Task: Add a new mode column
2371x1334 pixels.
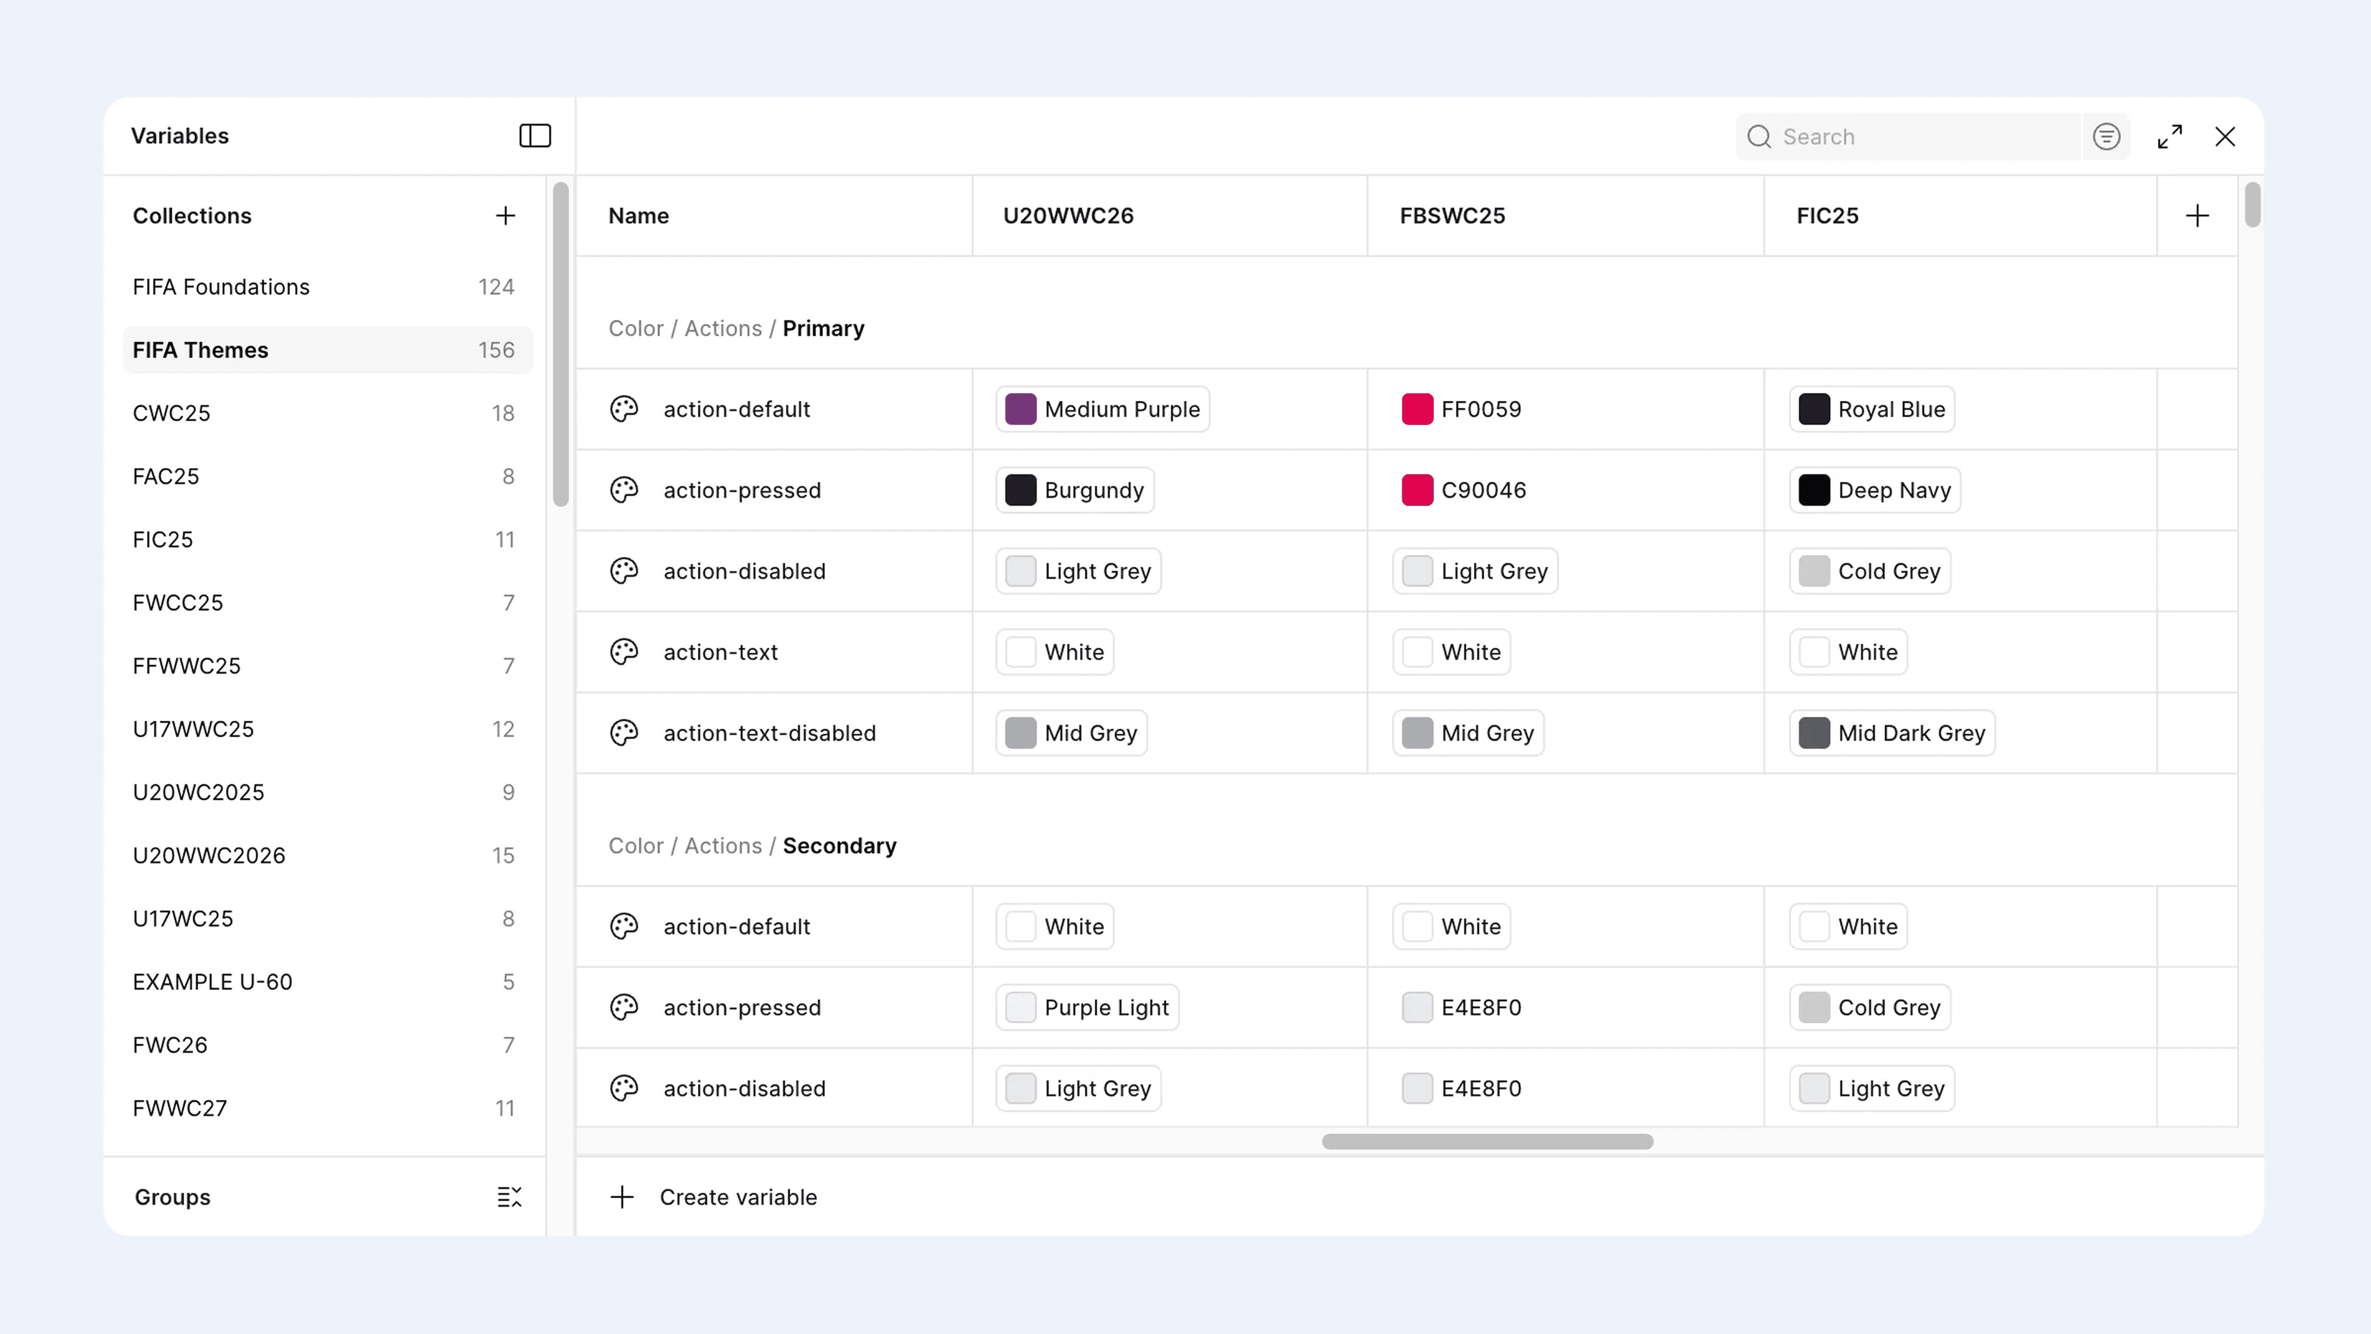Action: tap(2197, 216)
